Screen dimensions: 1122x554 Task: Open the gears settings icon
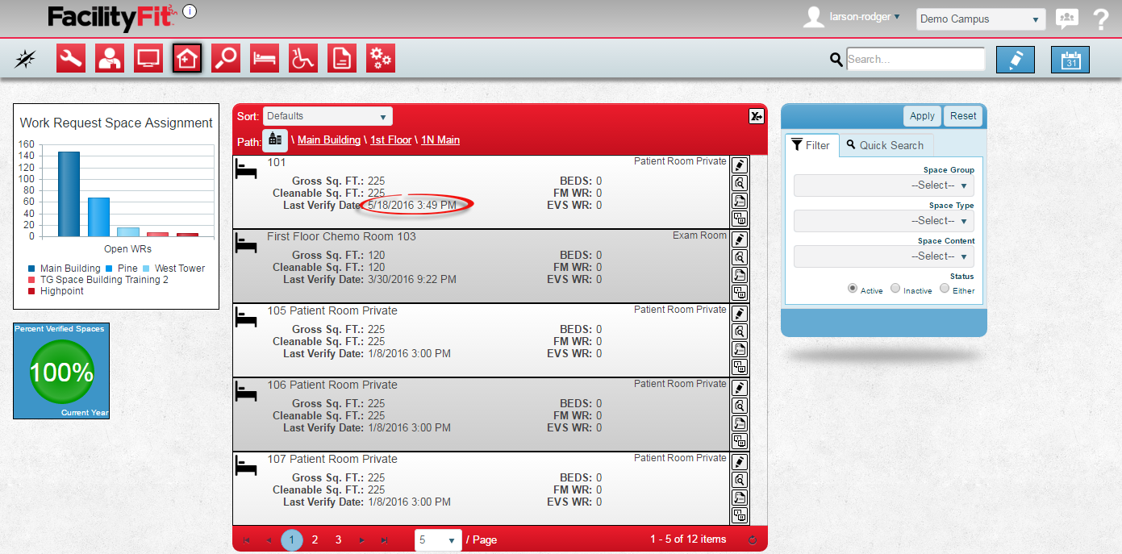click(381, 59)
